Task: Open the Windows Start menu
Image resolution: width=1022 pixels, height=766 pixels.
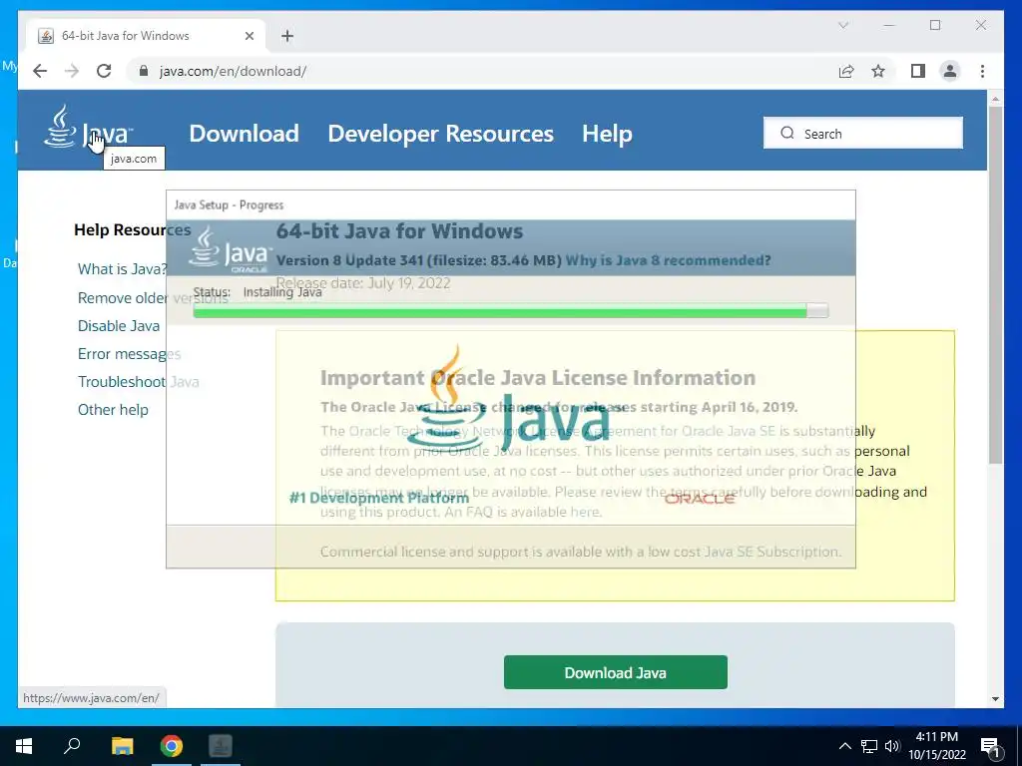Action: [x=24, y=746]
